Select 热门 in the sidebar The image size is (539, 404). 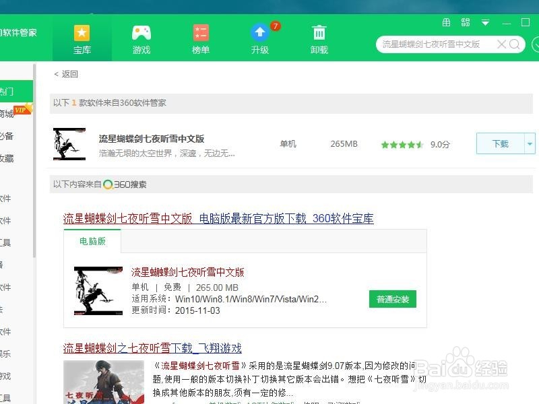[15, 92]
